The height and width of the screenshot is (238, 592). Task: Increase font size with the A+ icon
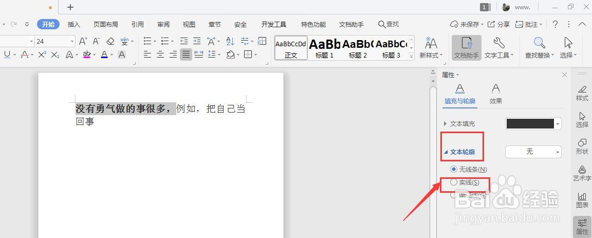coord(83,41)
